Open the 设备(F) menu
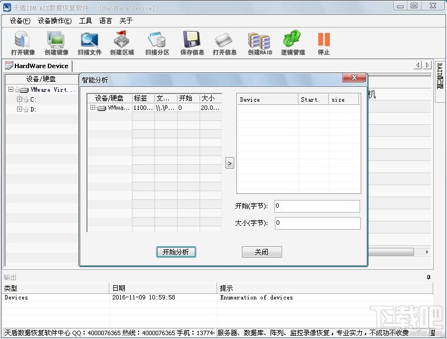The width and height of the screenshot is (447, 339). (20, 21)
